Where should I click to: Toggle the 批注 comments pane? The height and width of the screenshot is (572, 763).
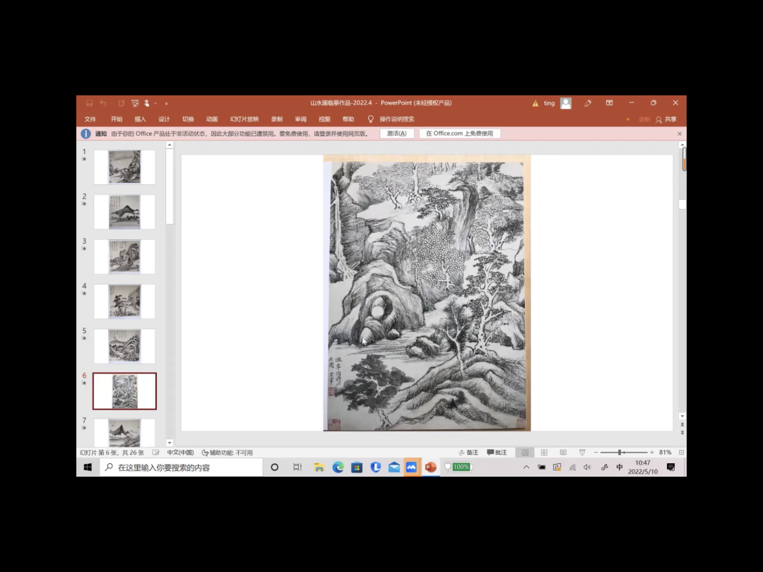tap(497, 453)
